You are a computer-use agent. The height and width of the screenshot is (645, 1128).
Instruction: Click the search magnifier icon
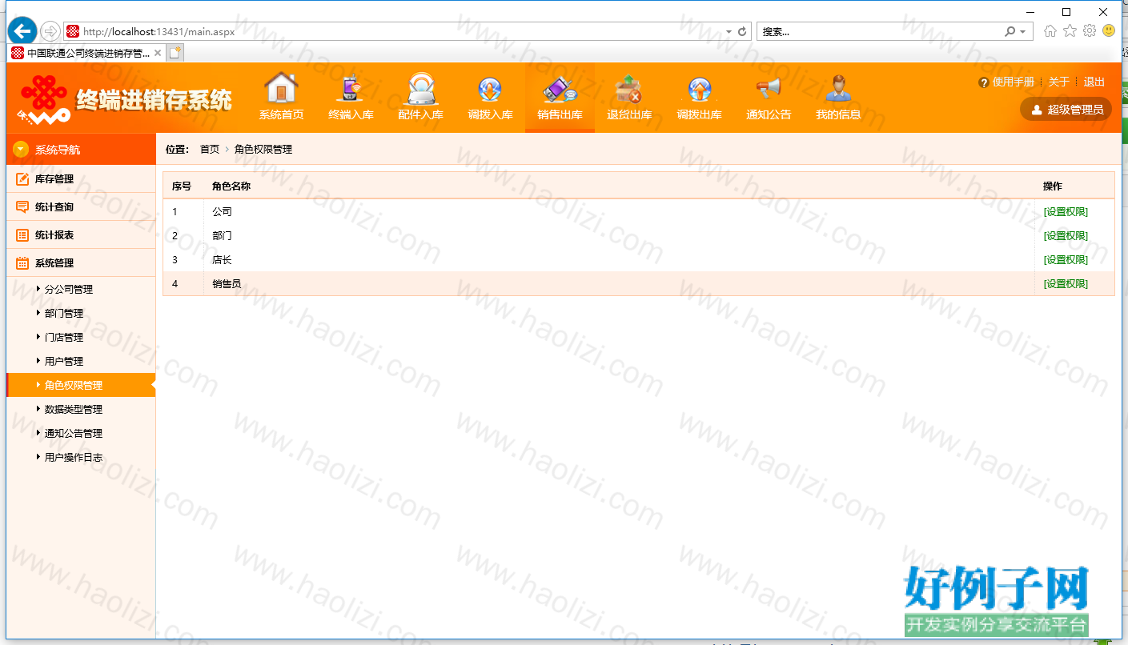pyautogui.click(x=1010, y=32)
